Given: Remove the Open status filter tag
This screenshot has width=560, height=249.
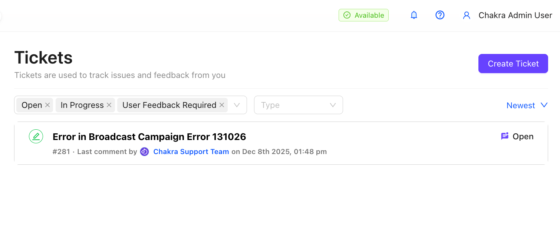Looking at the screenshot, I should click(47, 105).
